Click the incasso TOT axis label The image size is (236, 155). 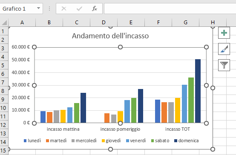pyautogui.click(x=178, y=129)
